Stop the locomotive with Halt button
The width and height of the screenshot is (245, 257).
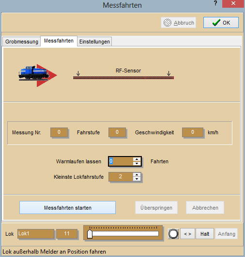pos(205,234)
